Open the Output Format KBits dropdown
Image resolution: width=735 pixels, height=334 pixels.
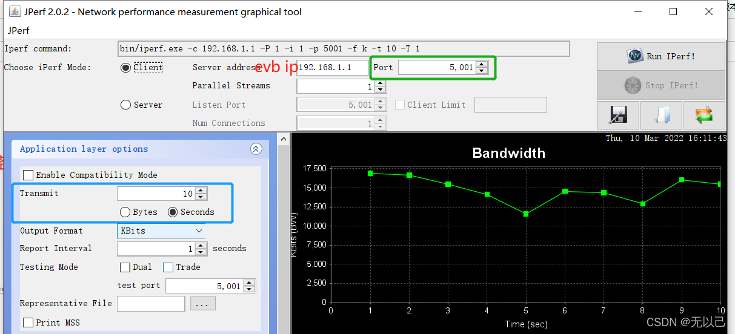(x=161, y=231)
